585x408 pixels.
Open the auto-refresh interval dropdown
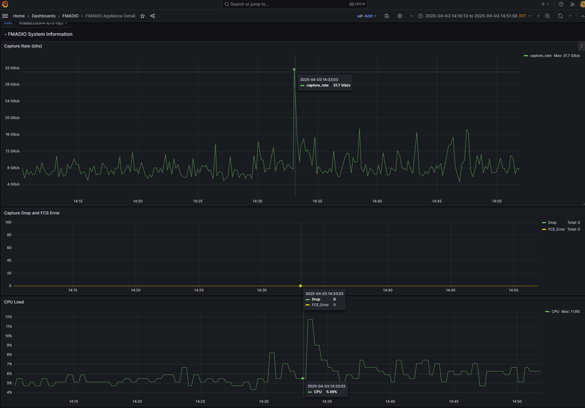click(570, 16)
